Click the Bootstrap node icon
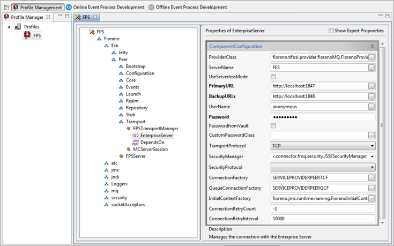This screenshot has width=394, height=246. tap(121, 66)
